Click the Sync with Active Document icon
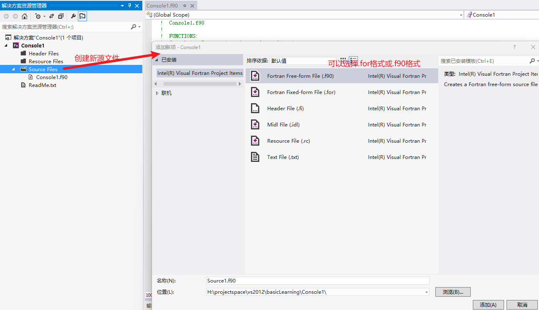 (x=52, y=16)
